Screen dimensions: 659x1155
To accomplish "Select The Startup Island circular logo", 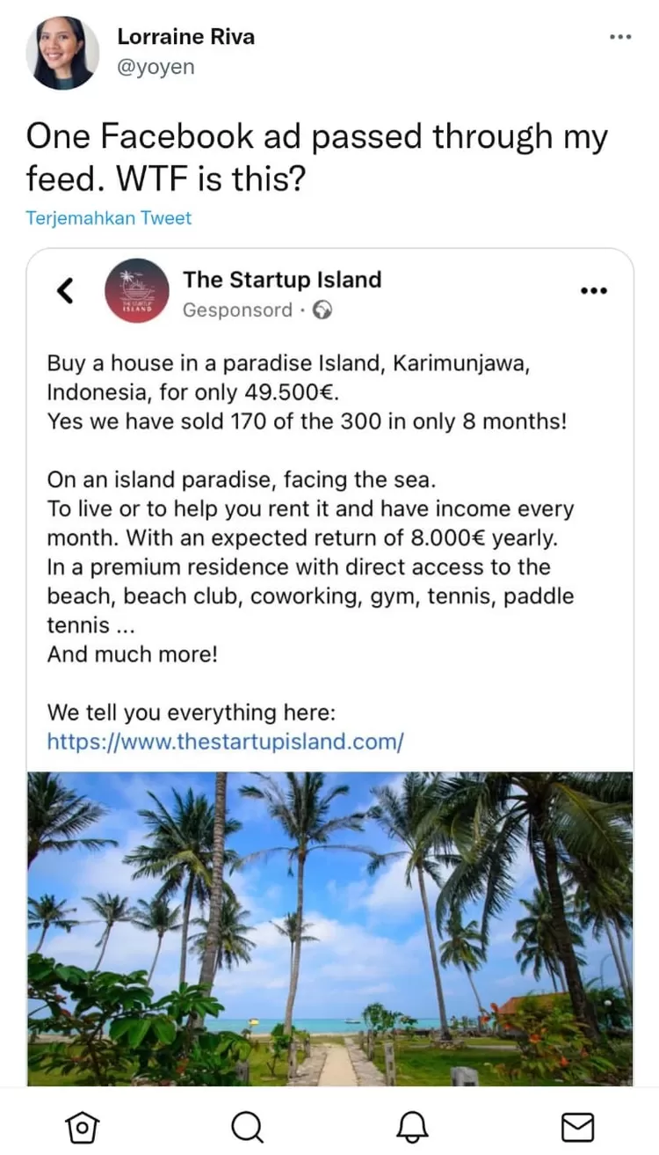I will tap(137, 290).
